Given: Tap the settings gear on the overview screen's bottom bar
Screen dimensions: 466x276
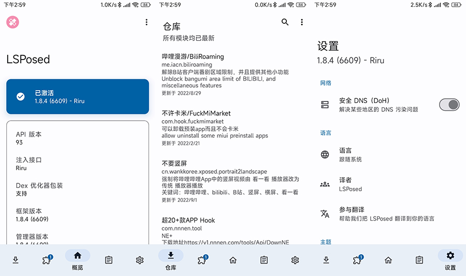Looking at the screenshot, I should pos(140,260).
